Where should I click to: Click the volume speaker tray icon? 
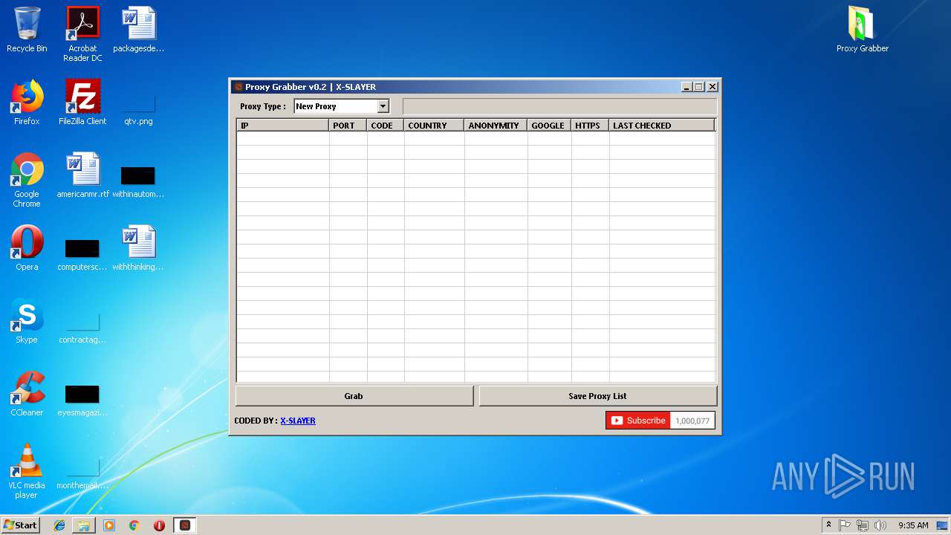pos(880,525)
